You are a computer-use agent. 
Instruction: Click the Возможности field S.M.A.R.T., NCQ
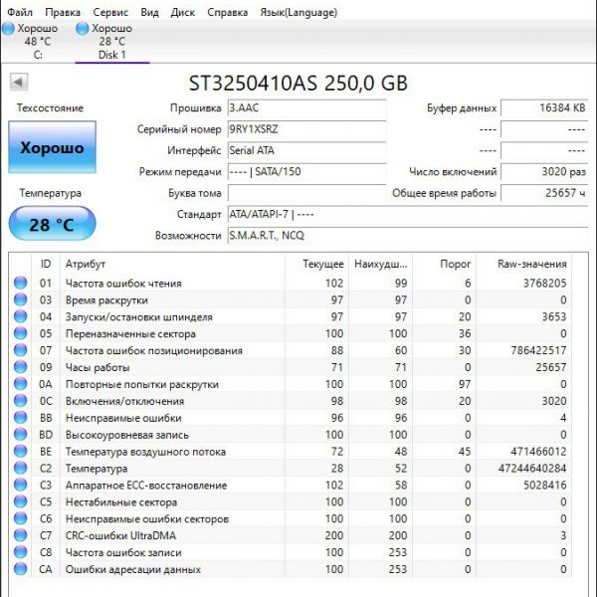coord(408,236)
